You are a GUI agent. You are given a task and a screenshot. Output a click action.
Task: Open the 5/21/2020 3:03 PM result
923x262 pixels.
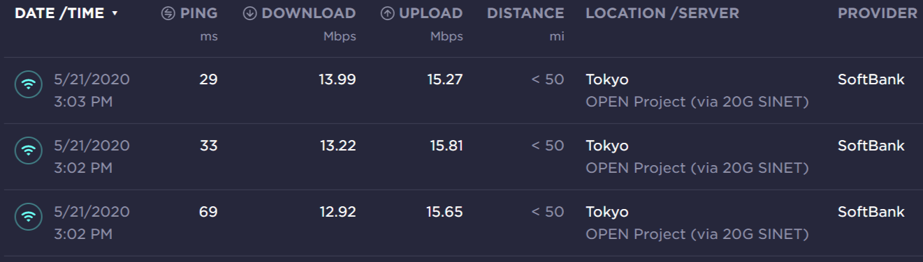(x=461, y=91)
